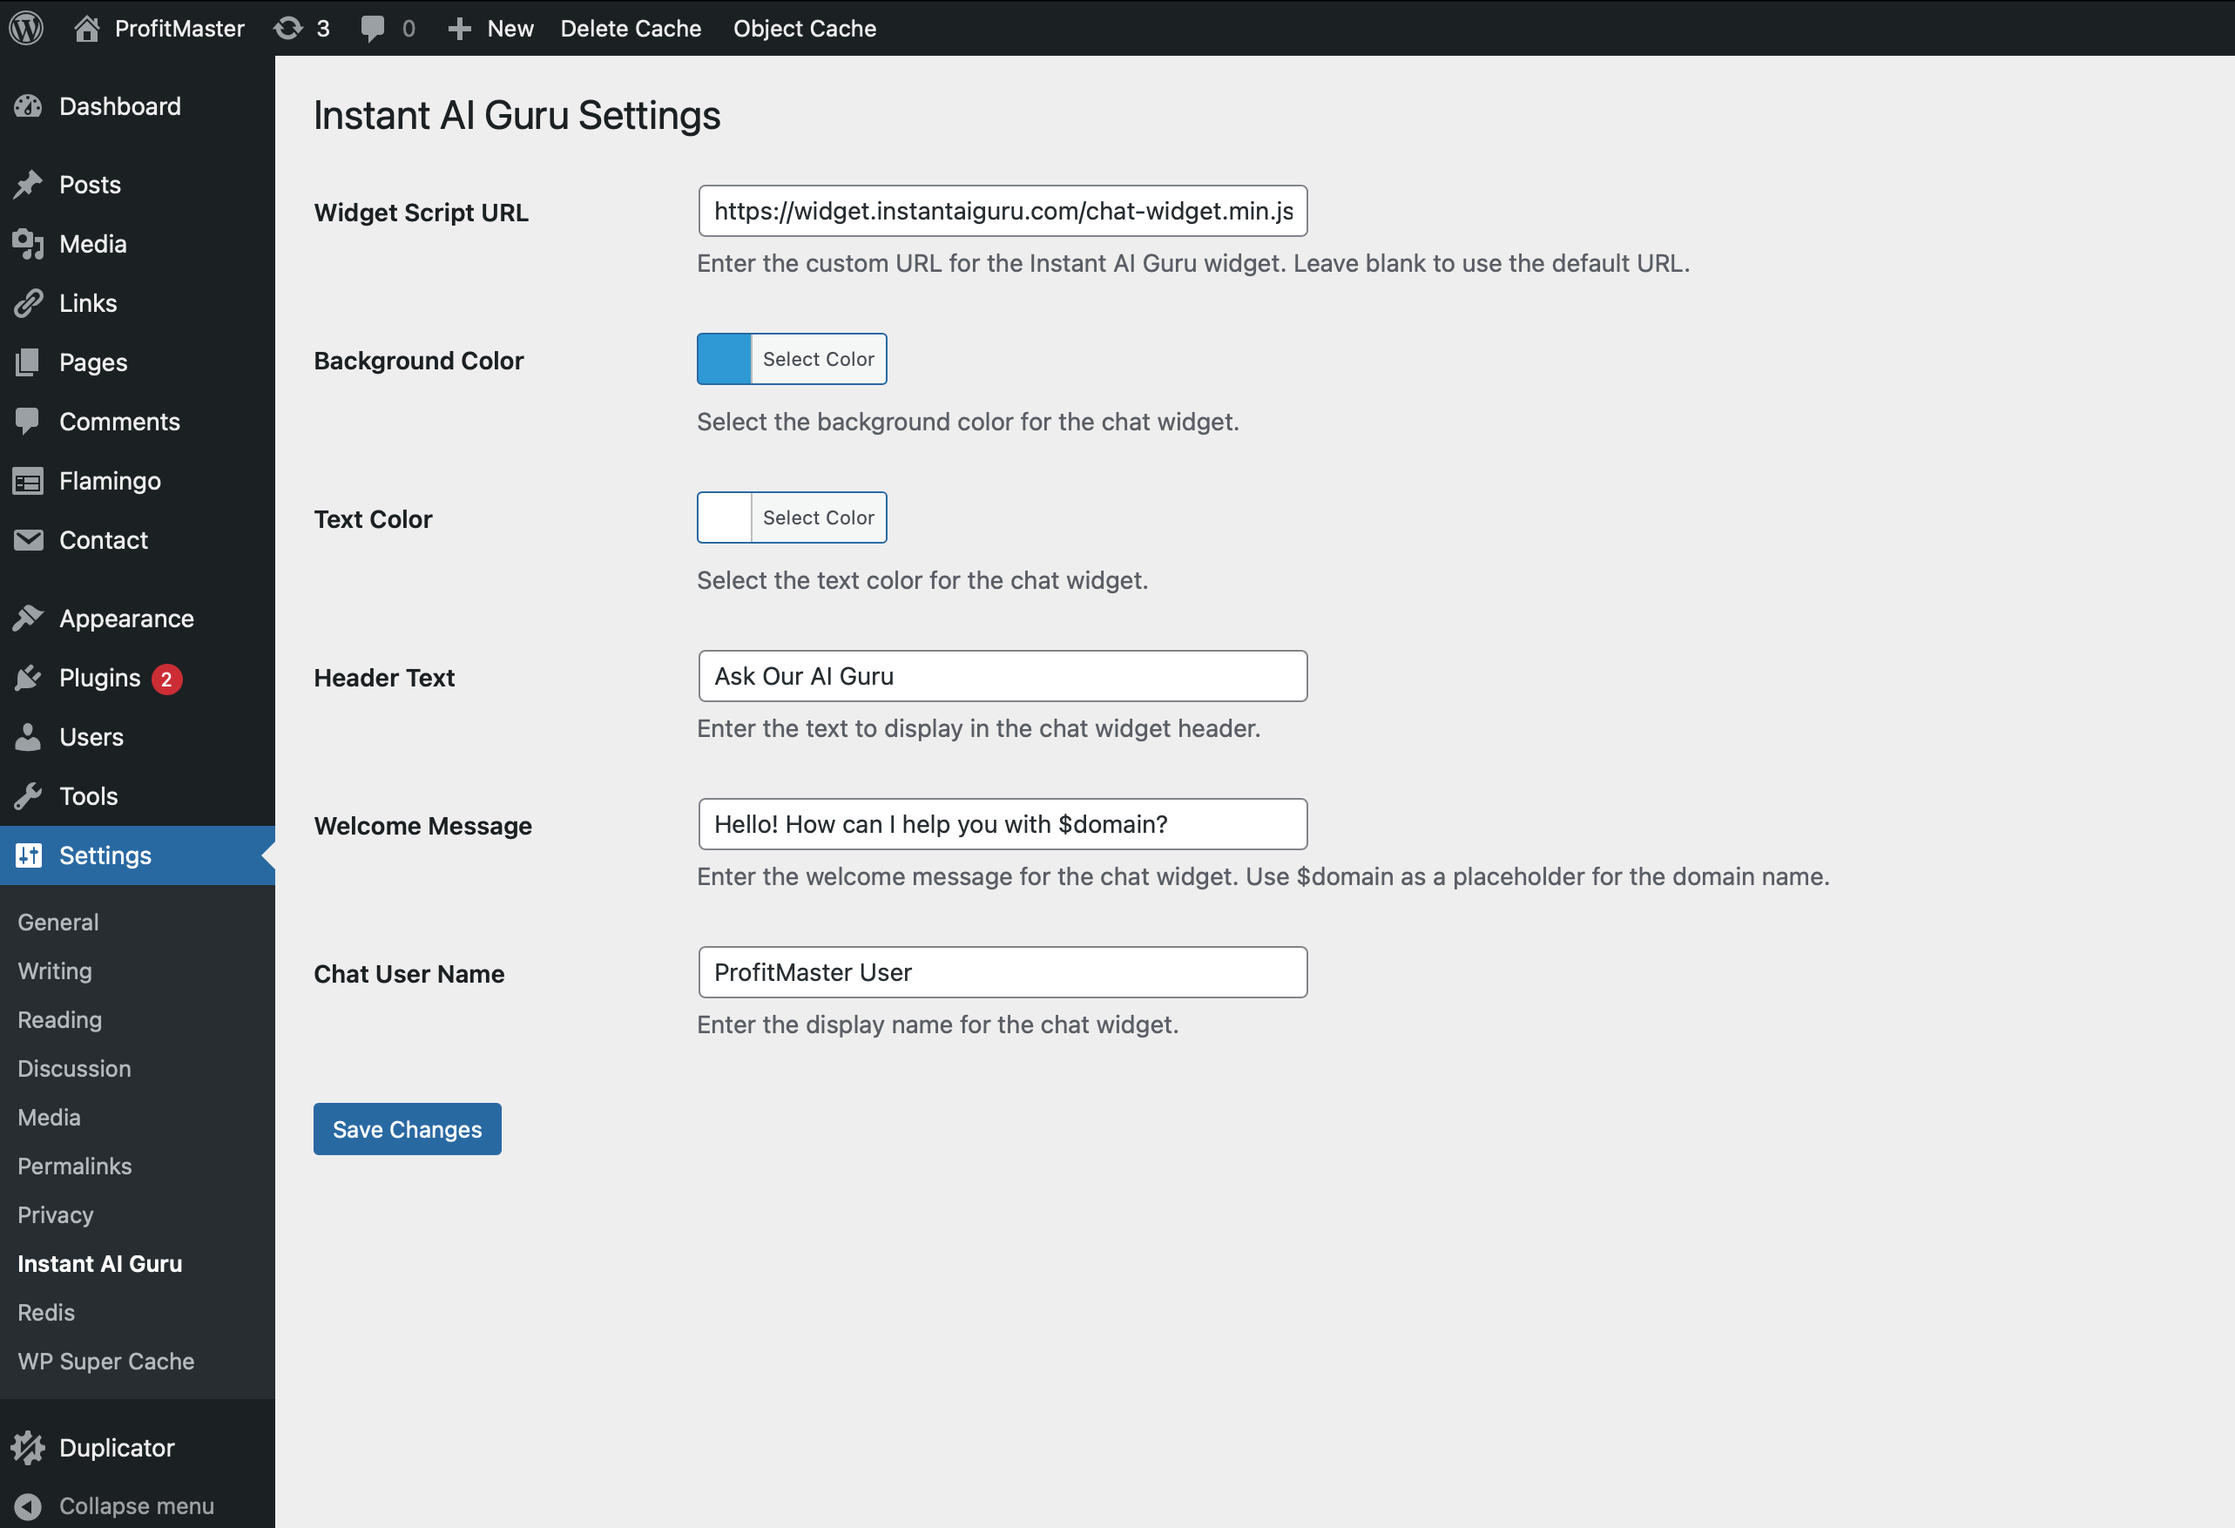Open WP Super Cache settings

pyautogui.click(x=105, y=1361)
